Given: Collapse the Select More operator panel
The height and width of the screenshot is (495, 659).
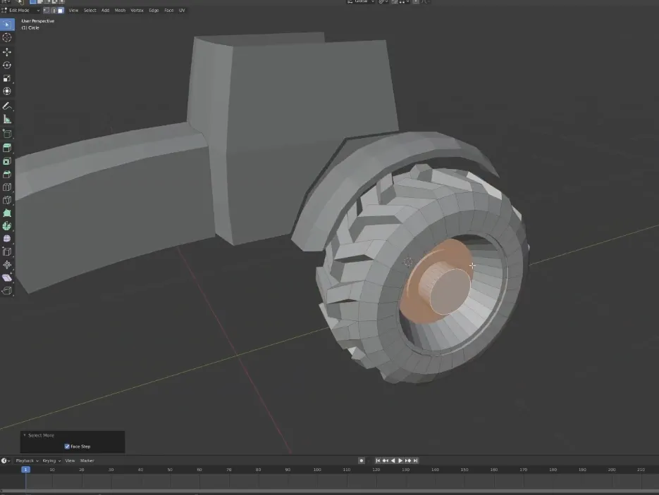Looking at the screenshot, I should (x=25, y=435).
